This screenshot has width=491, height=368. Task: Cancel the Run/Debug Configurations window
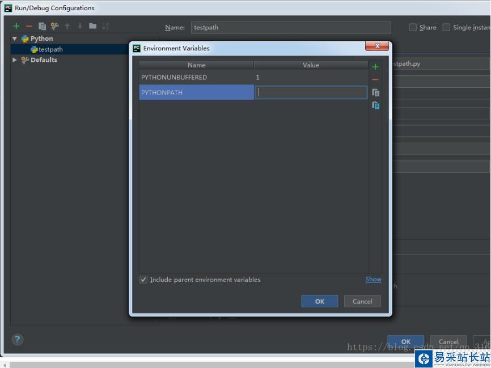pos(448,341)
